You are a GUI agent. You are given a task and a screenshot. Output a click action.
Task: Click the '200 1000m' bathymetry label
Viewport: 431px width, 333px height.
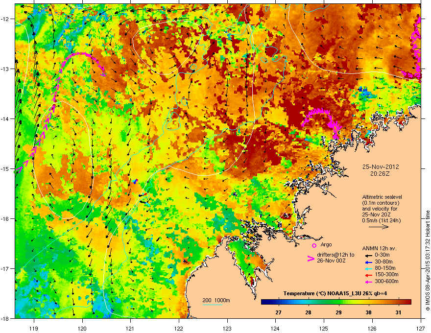click(216, 300)
